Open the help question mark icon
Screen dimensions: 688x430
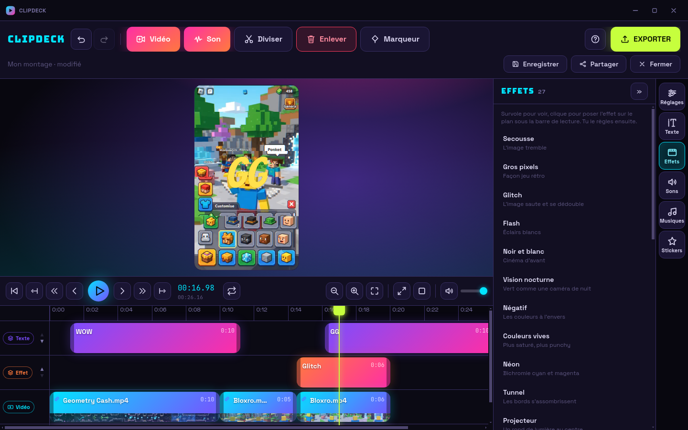click(x=595, y=39)
